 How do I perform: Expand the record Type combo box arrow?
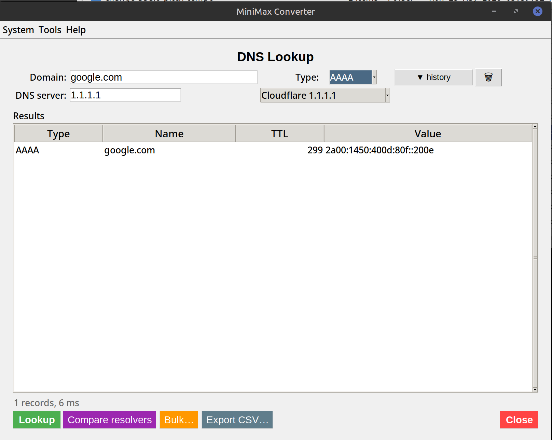[374, 77]
